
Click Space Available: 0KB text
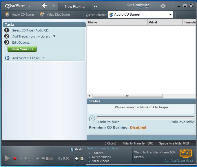[174, 143]
